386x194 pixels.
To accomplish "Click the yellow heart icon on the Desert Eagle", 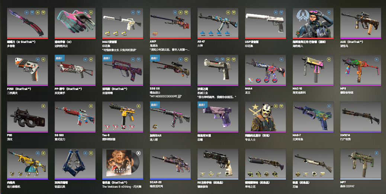I will click(234, 59).
